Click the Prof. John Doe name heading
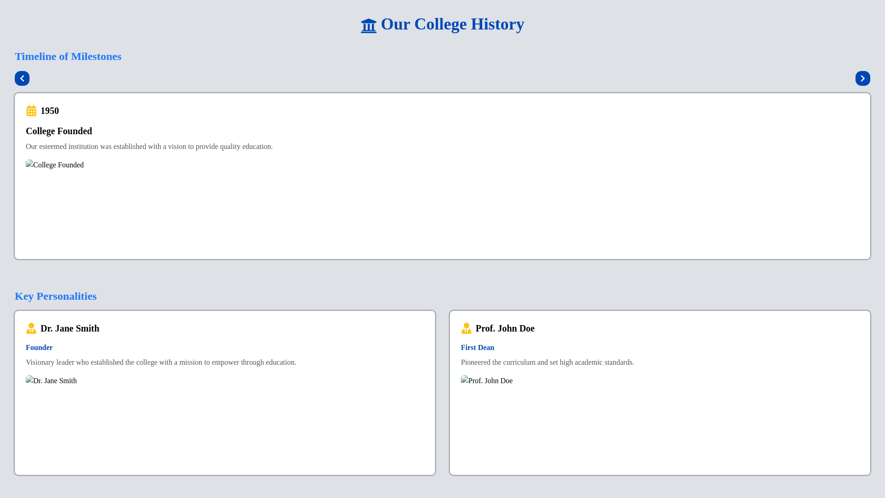The image size is (885, 498). (x=505, y=328)
